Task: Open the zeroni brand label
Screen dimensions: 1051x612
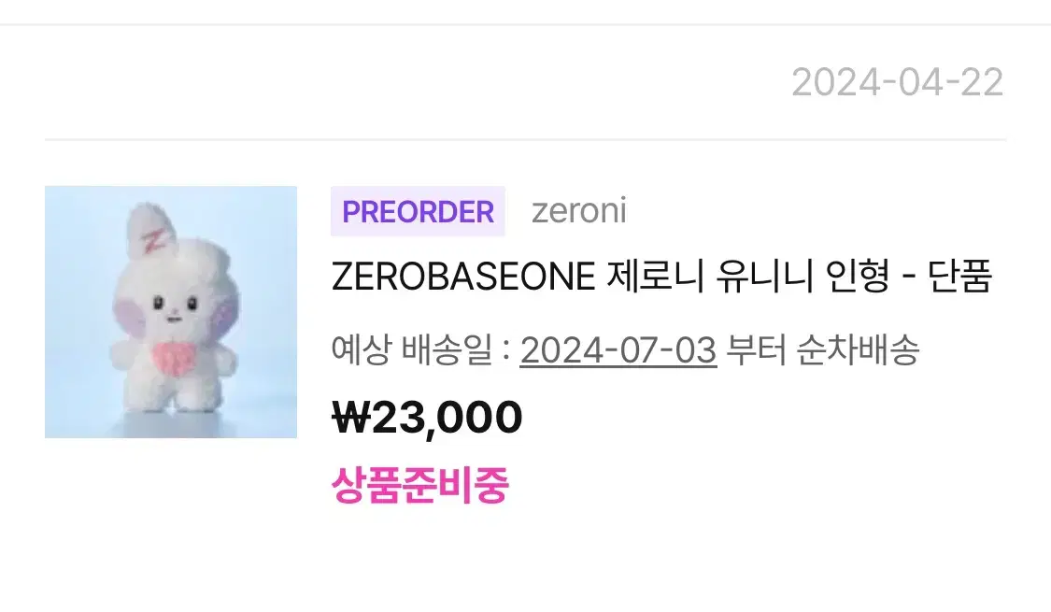Action: 579,210
